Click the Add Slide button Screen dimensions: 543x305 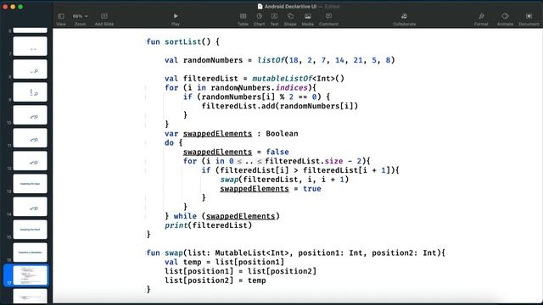pyautogui.click(x=104, y=19)
